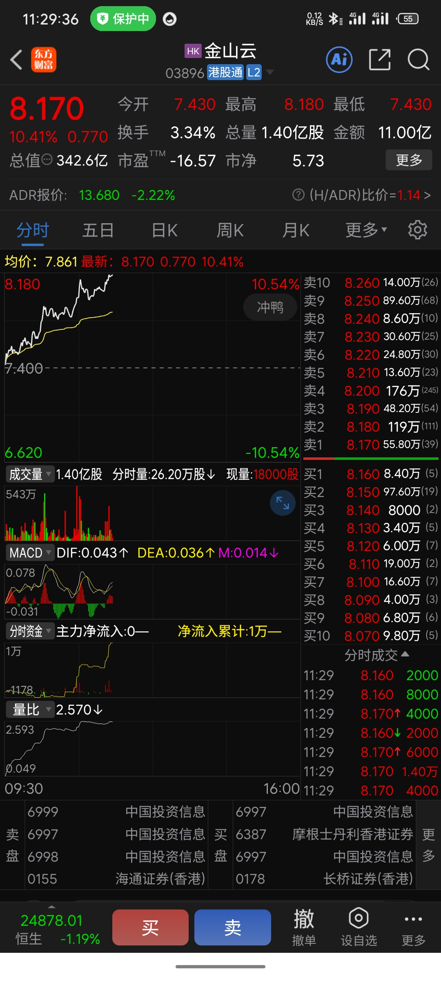This screenshot has width=441, height=981.
Task: Open the search magnifier icon
Action: [419, 60]
